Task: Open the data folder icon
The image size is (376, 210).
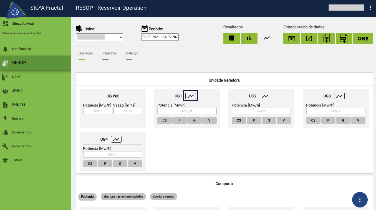Action: click(291, 38)
